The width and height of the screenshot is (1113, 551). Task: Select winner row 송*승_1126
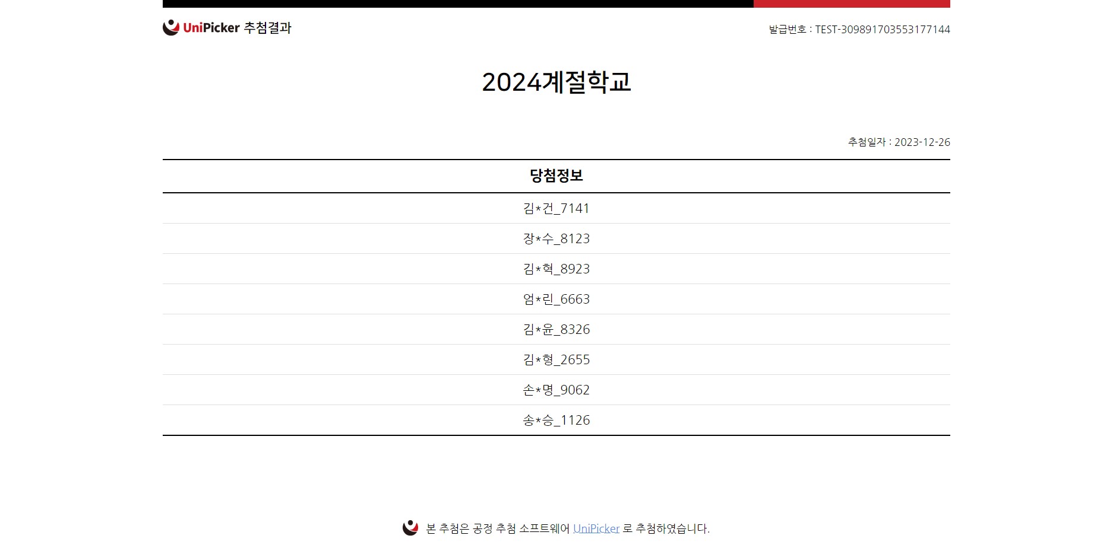[556, 421]
